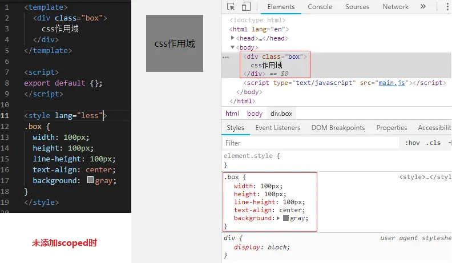Image resolution: width=452 pixels, height=263 pixels.
Task: Click line number 11 in editor gutter
Action: 5,115
